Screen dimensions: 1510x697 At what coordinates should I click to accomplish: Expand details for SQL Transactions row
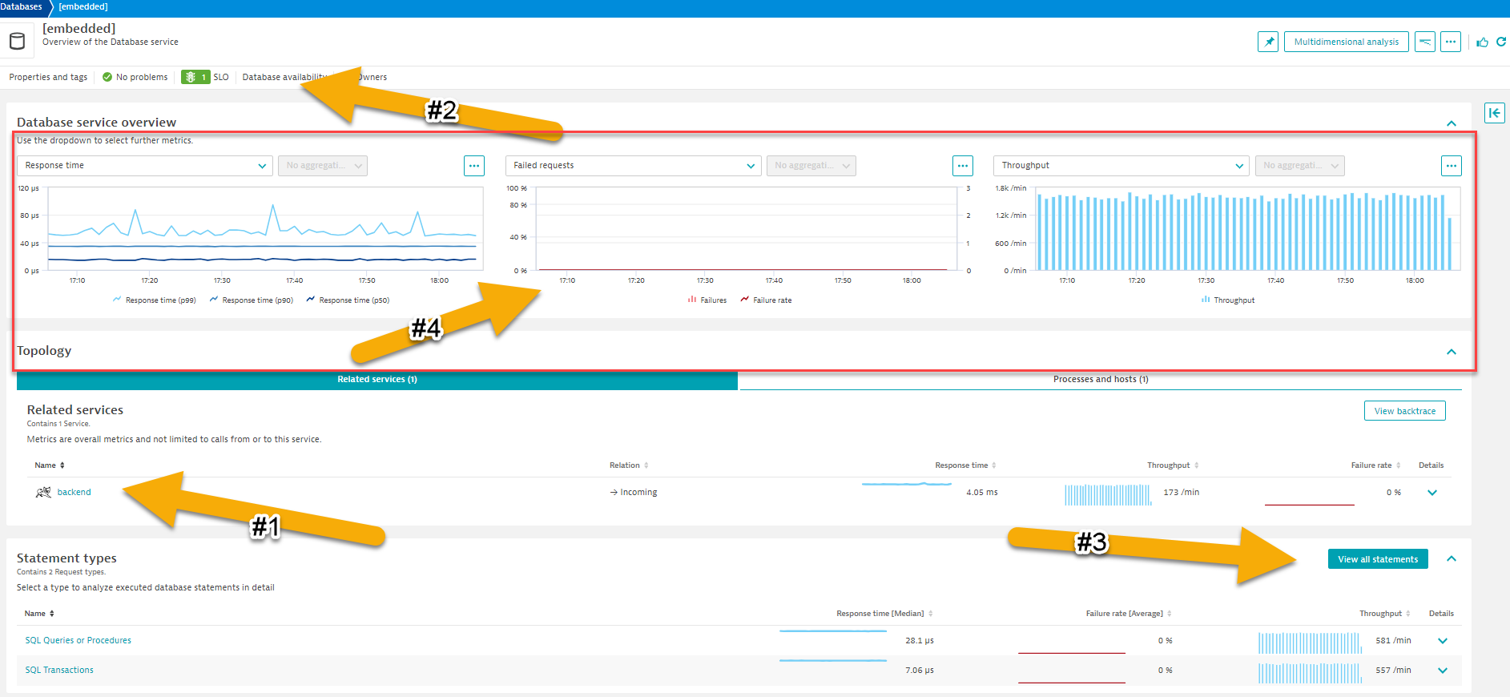(1443, 671)
